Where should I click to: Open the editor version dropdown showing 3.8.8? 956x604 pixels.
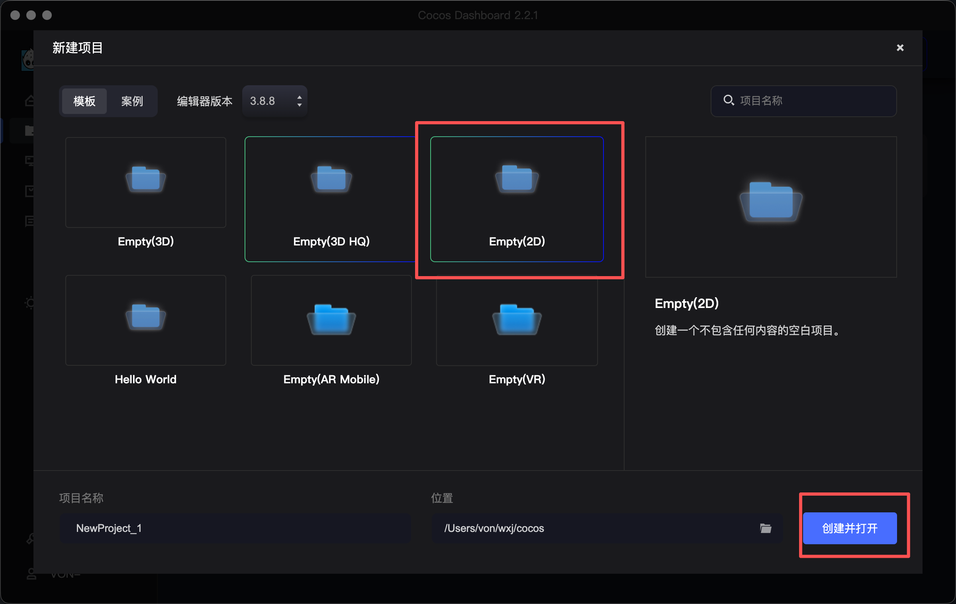coord(275,101)
